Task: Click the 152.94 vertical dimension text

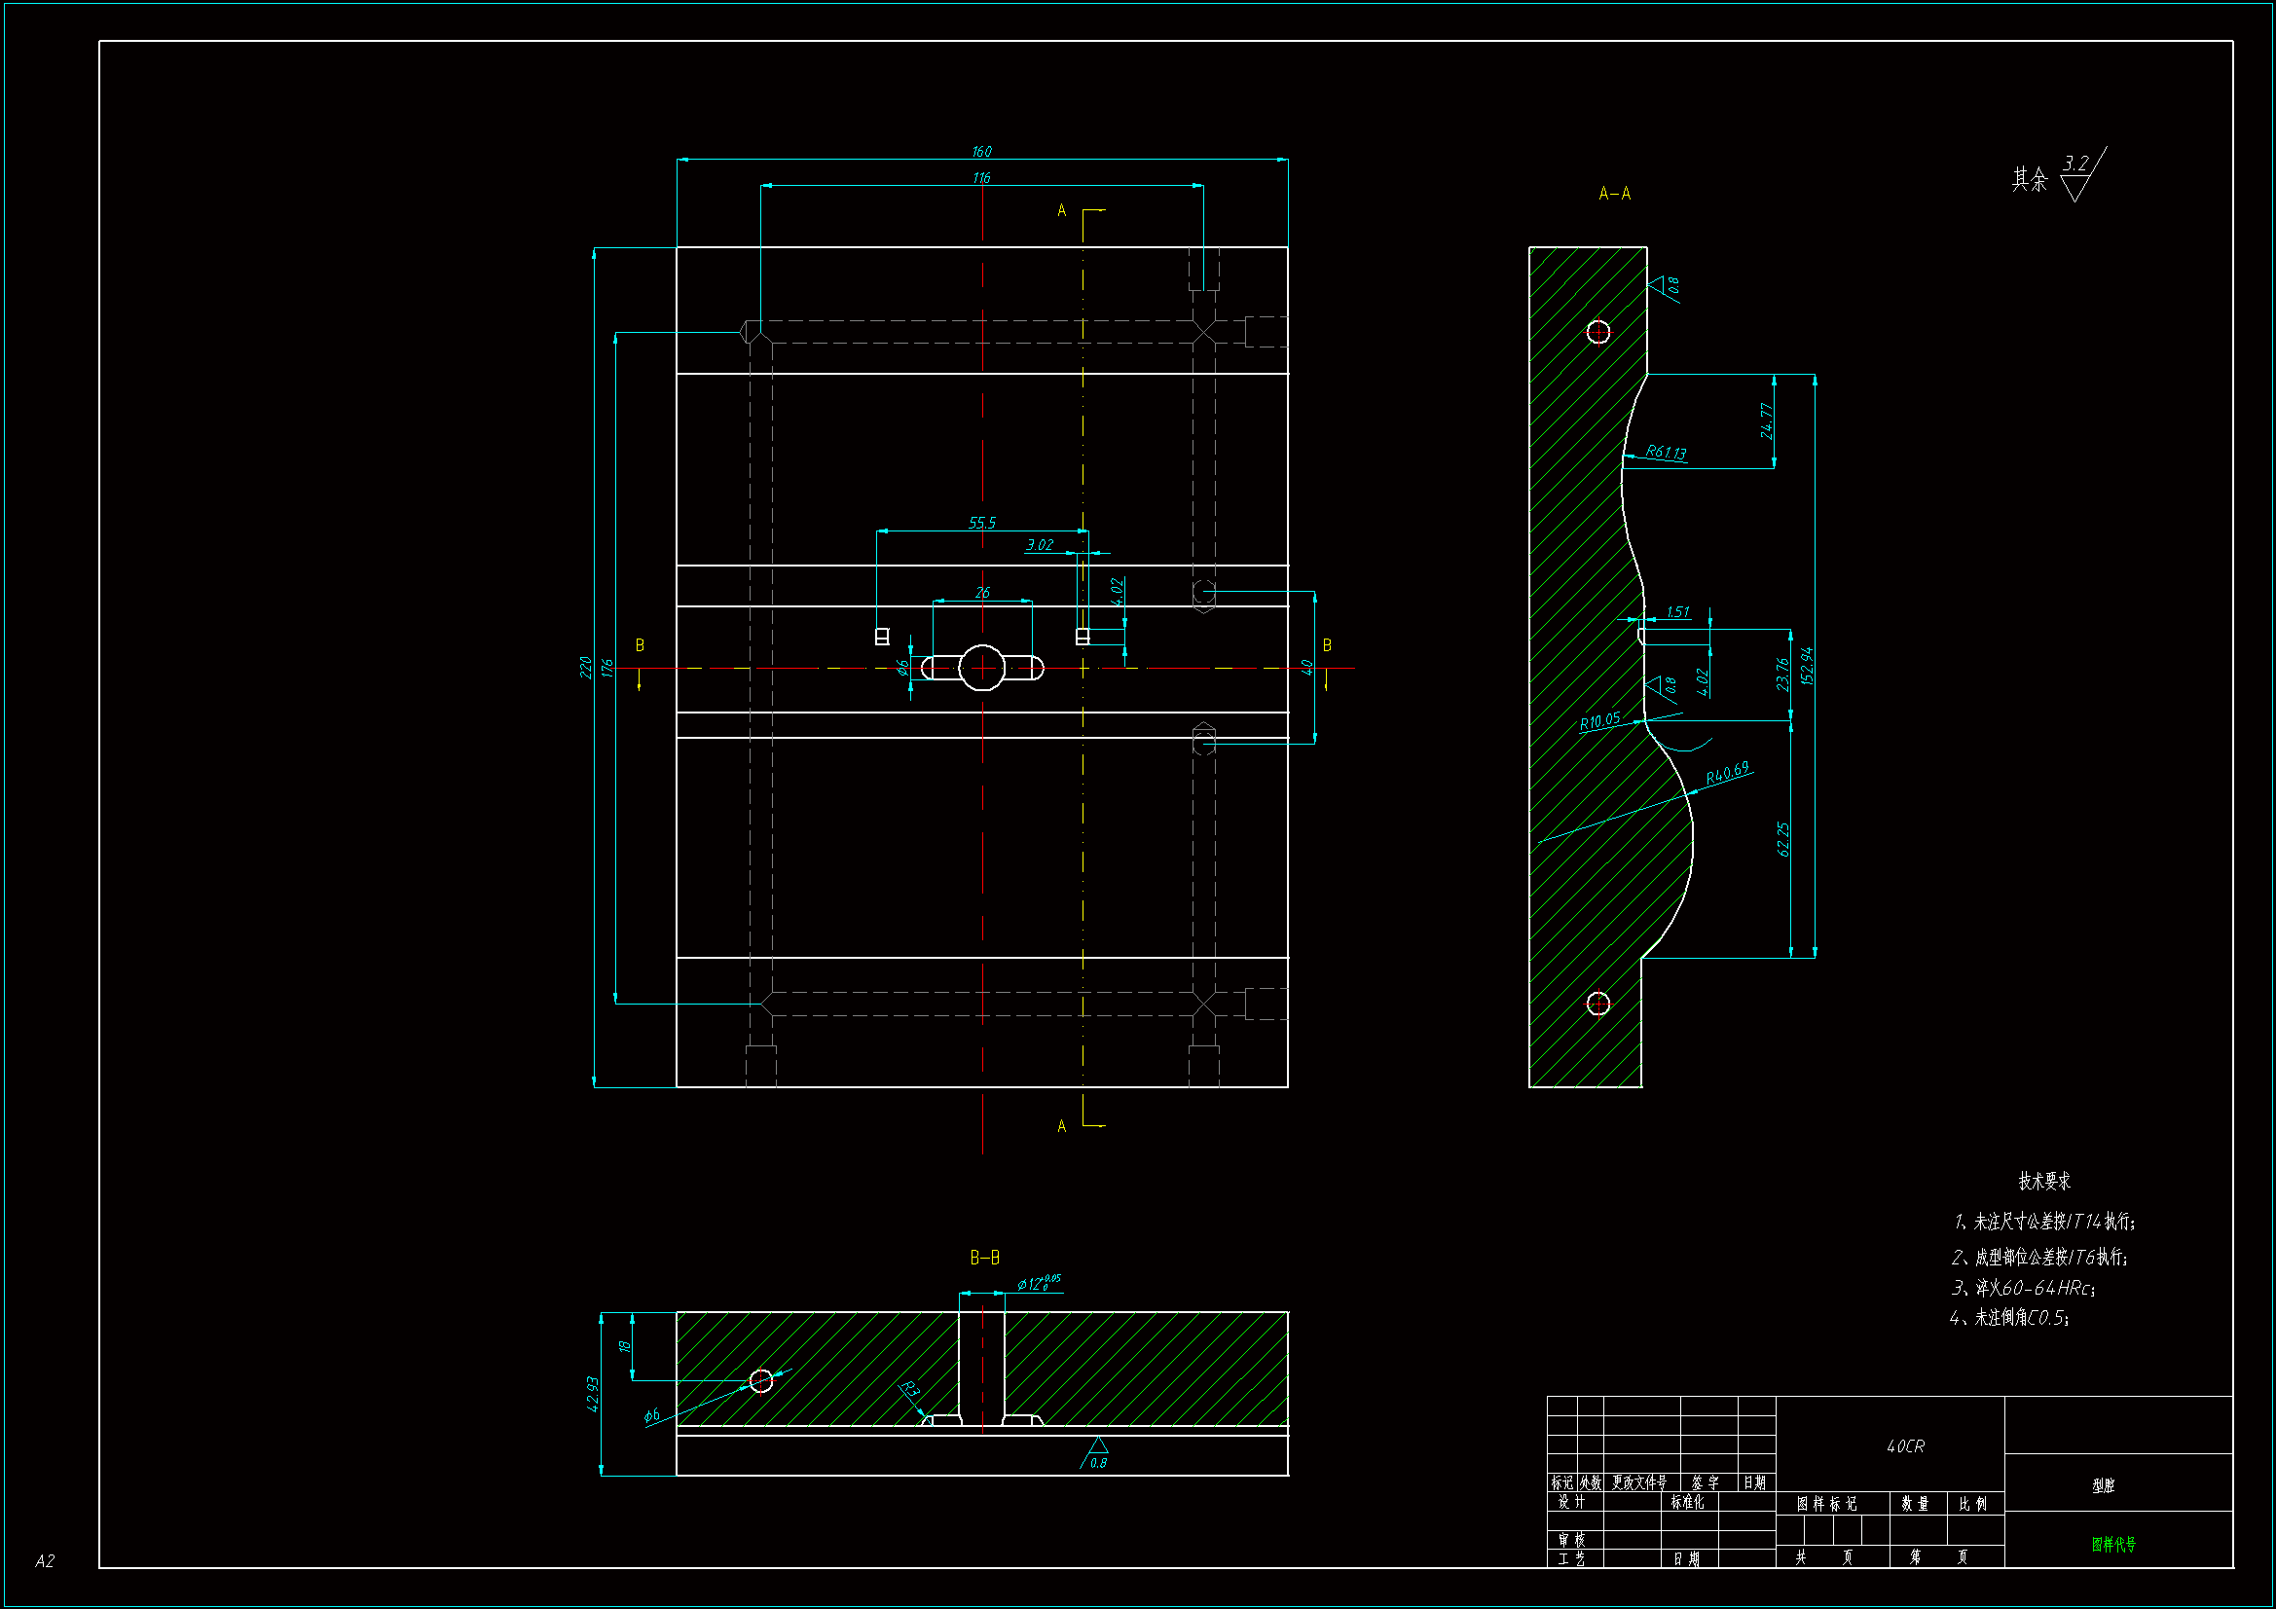Action: pos(1807,665)
